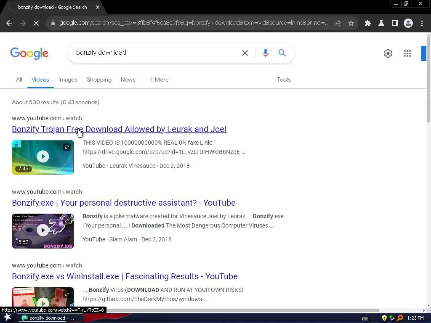Click the share page icon in address bar
Image resolution: width=431 pixels, height=323 pixels.
[x=338, y=24]
